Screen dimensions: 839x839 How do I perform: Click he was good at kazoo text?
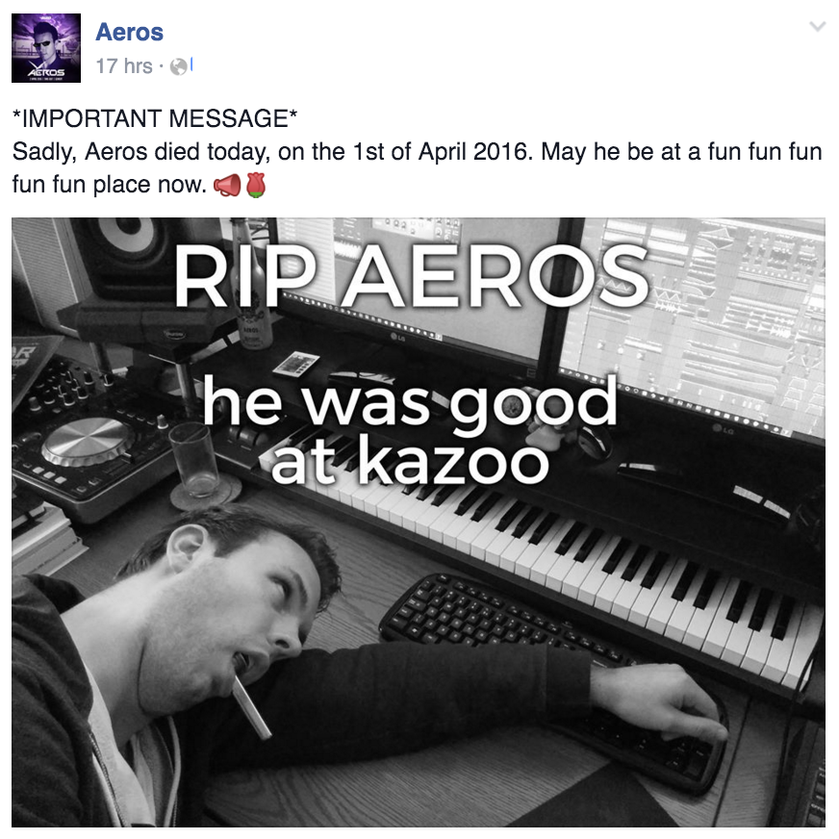tap(410, 431)
